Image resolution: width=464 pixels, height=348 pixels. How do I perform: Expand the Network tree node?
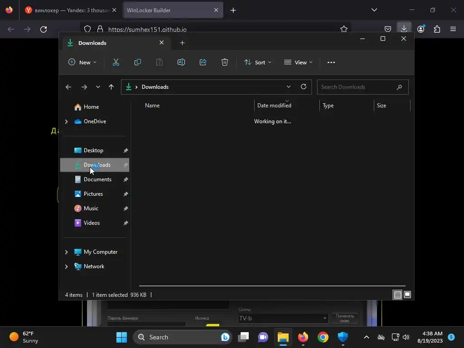(x=66, y=266)
